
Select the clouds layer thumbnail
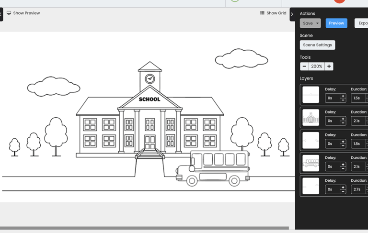coord(310,186)
